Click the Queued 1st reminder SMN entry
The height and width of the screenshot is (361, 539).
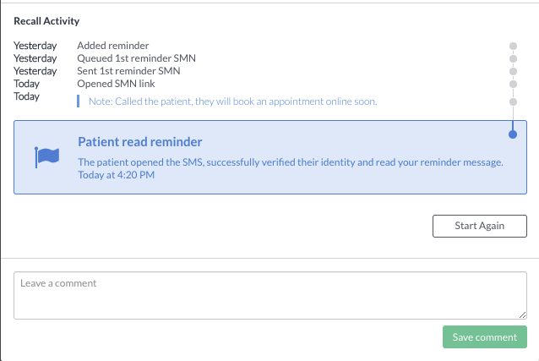pyautogui.click(x=136, y=58)
